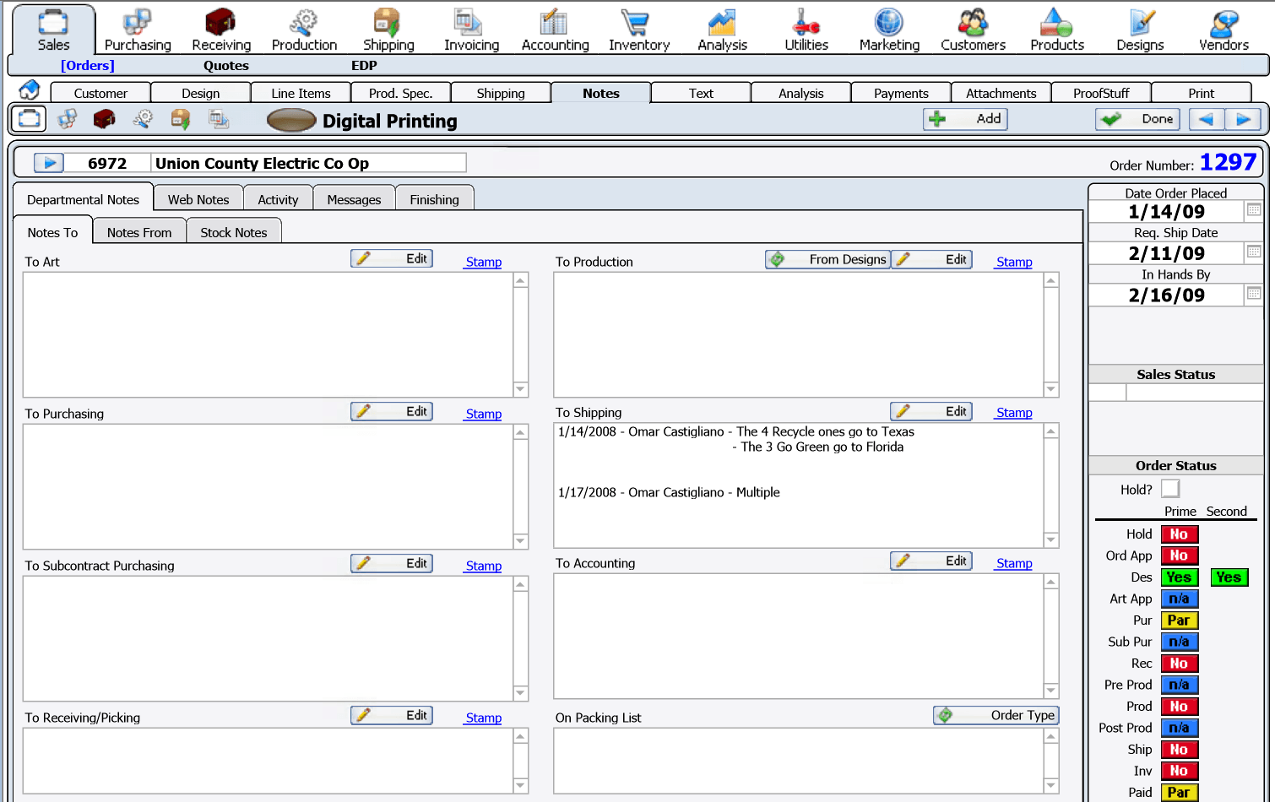Click the home icon beside Customer tab

pos(30,89)
